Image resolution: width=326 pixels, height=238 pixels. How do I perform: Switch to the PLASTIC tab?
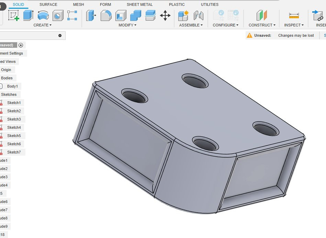pos(177,4)
